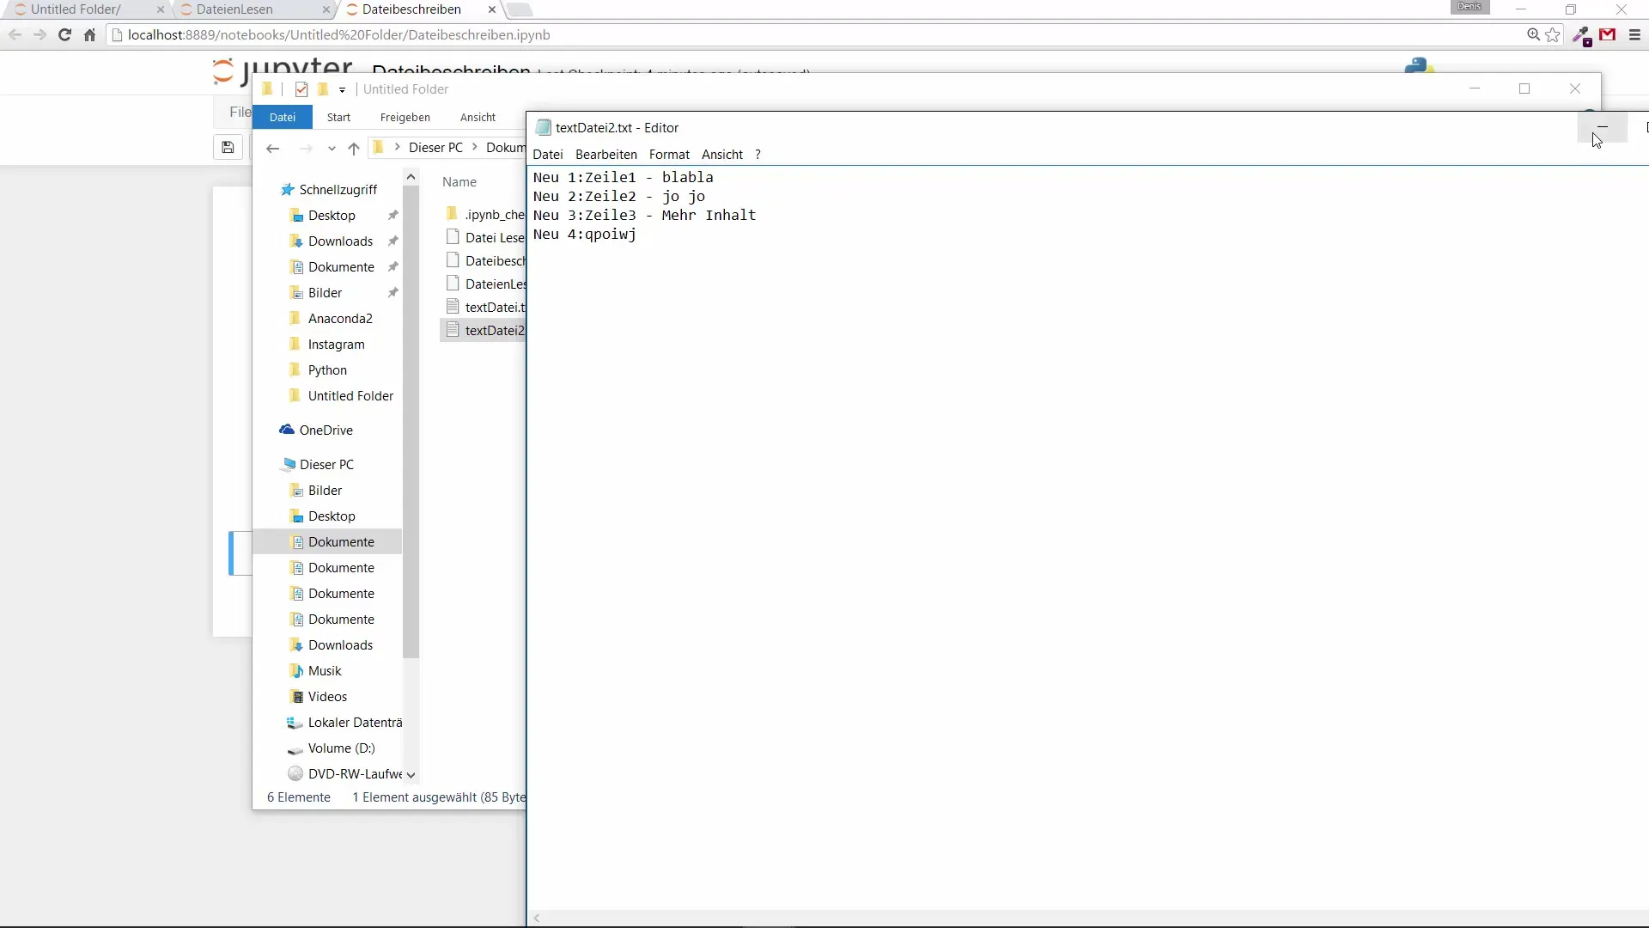
Task: Select the OneDrive item in Explorer sidebar
Action: tap(326, 430)
